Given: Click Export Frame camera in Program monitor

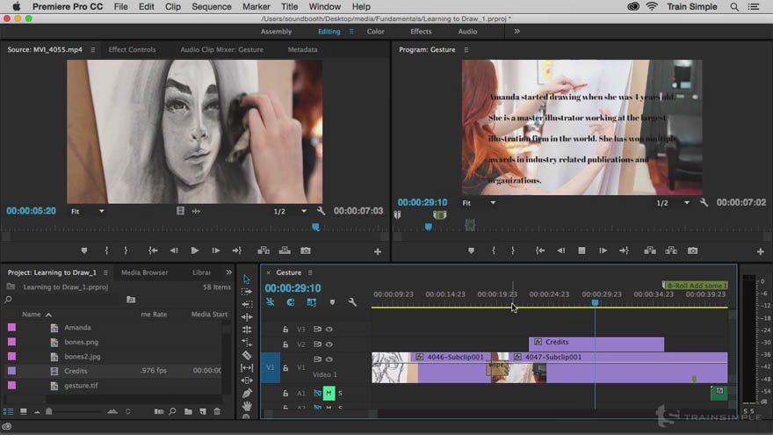Looking at the screenshot, I should [x=693, y=250].
